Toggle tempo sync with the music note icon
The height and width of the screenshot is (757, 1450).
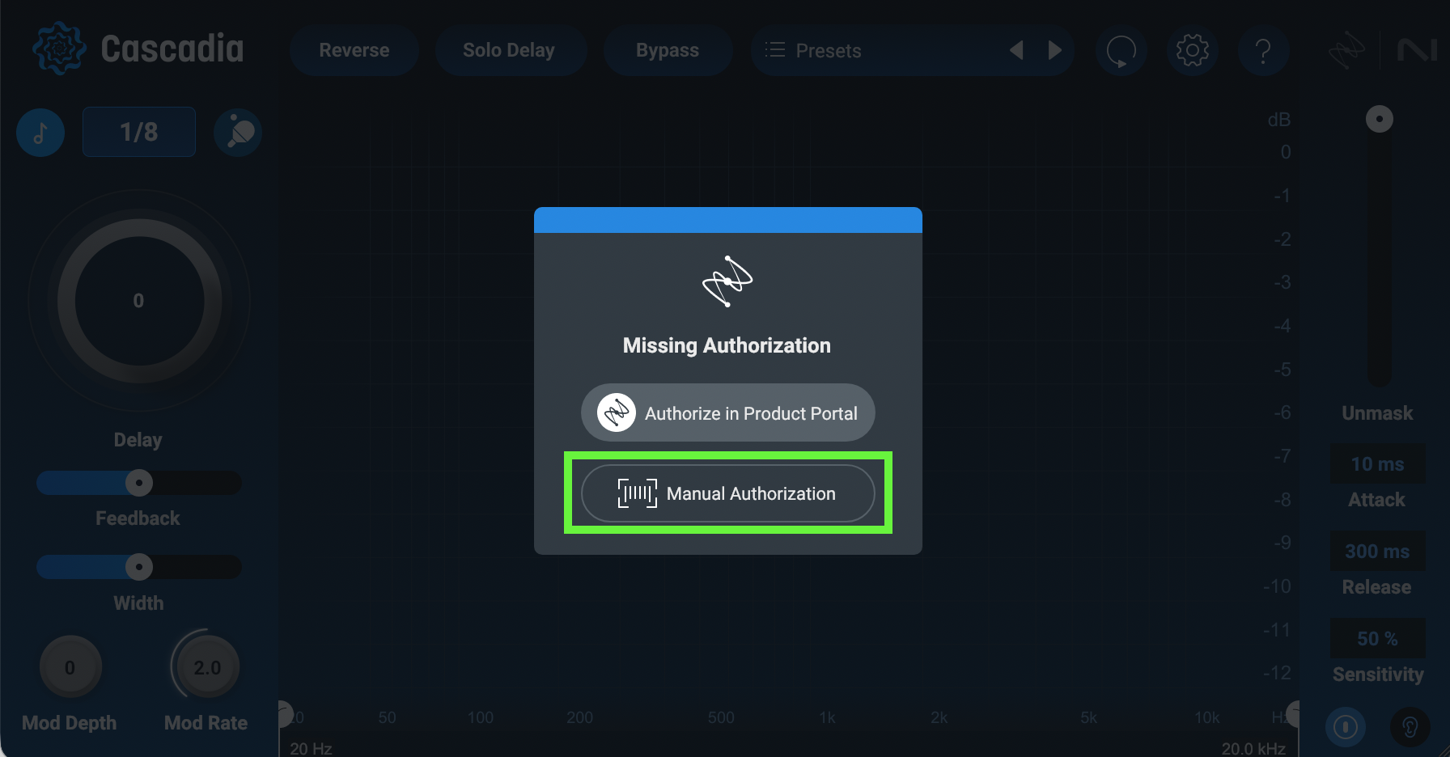[x=40, y=133]
